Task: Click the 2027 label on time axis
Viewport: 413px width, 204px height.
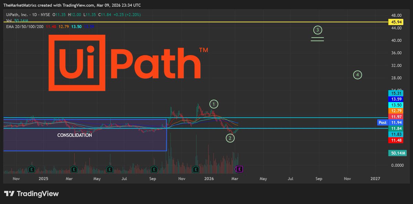Action: [375, 179]
